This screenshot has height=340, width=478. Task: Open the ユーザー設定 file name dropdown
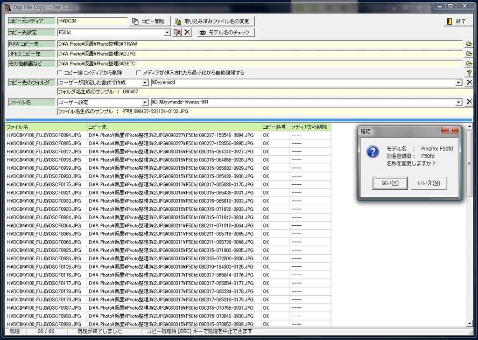(x=145, y=102)
